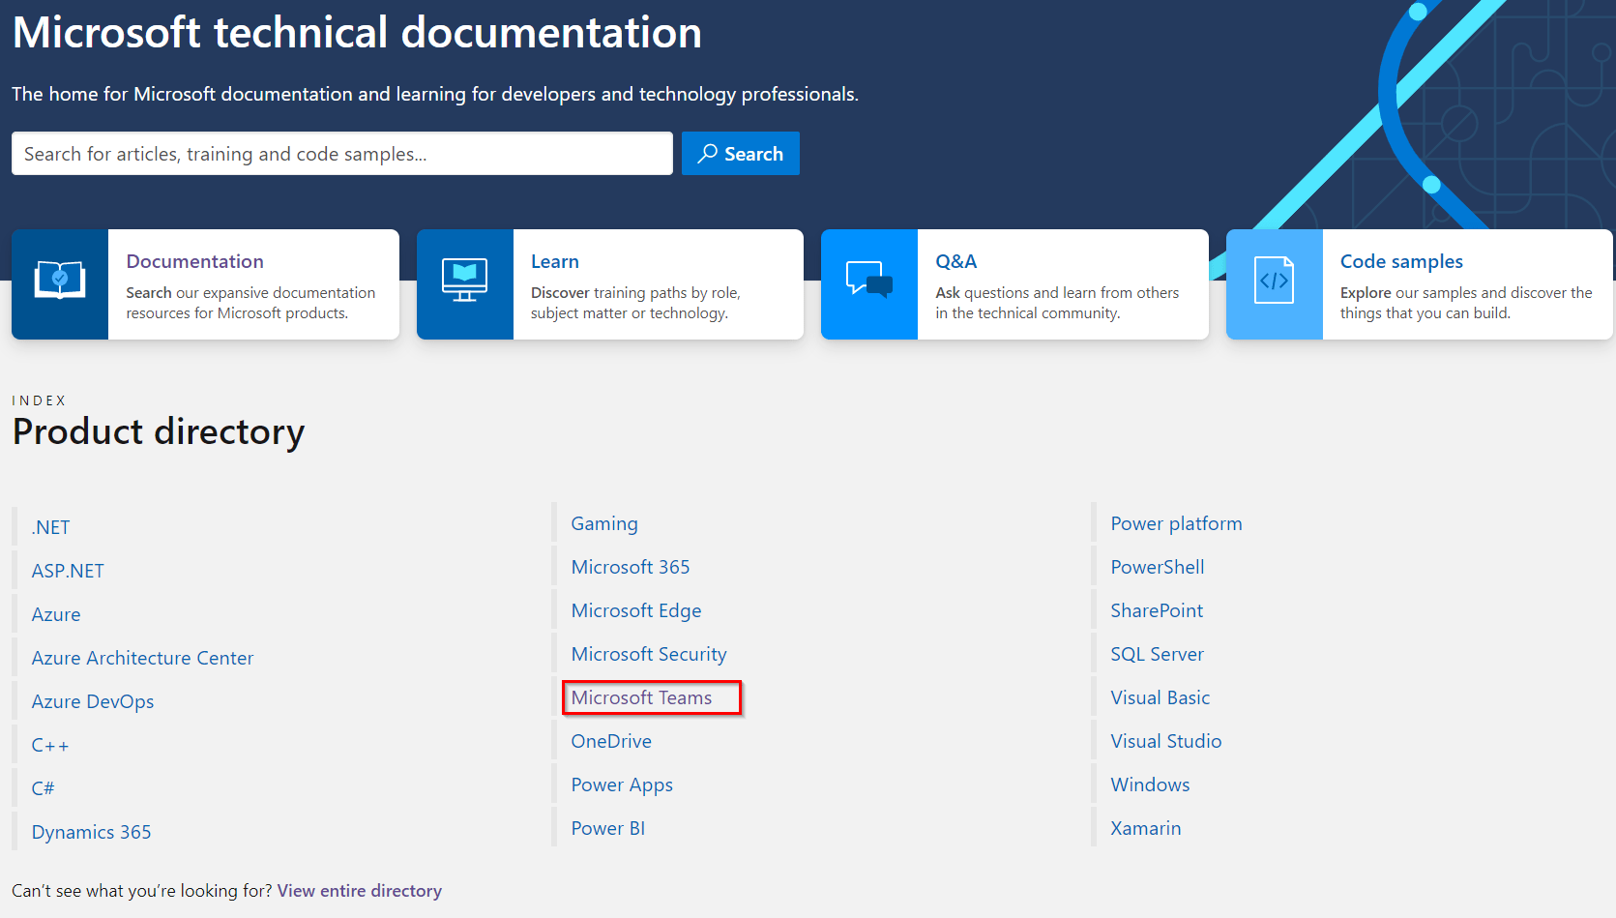Open the Code samples card title
Viewport: 1616px width, 918px height.
point(1401,261)
